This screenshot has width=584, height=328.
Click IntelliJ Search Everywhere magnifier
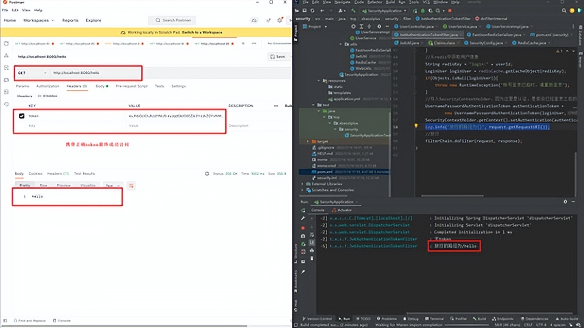pyautogui.click(x=564, y=11)
